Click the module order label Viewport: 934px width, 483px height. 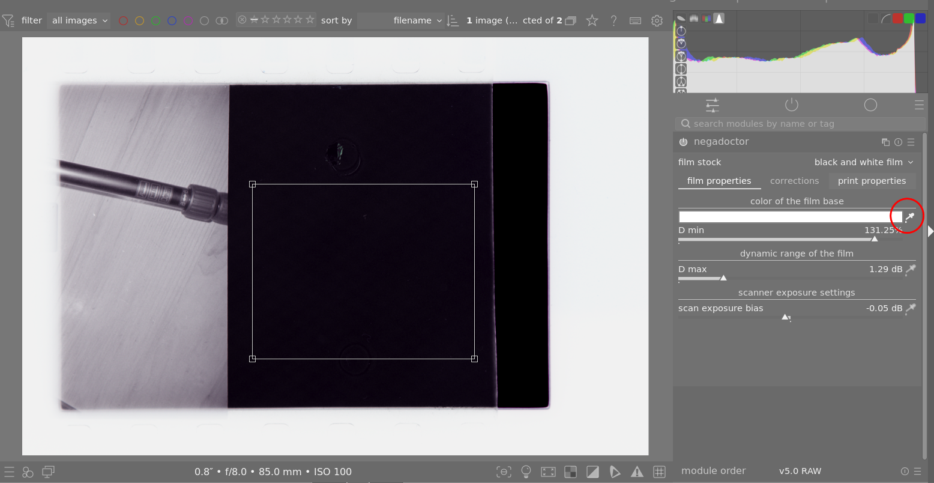point(713,471)
